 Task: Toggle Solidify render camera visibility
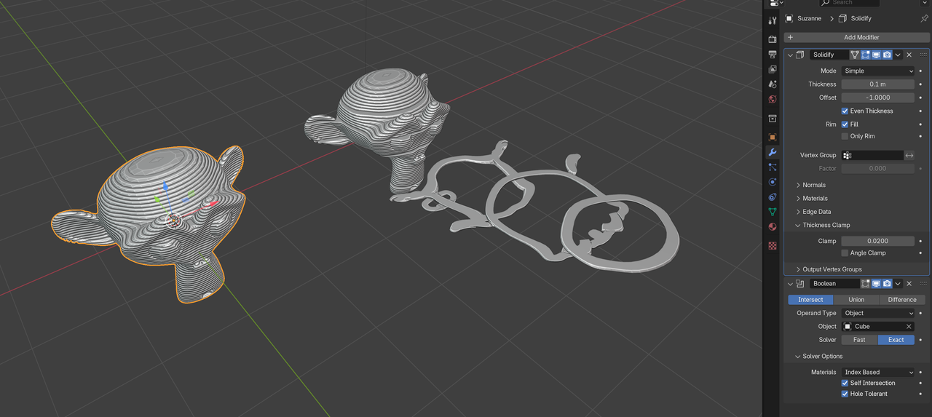887,55
